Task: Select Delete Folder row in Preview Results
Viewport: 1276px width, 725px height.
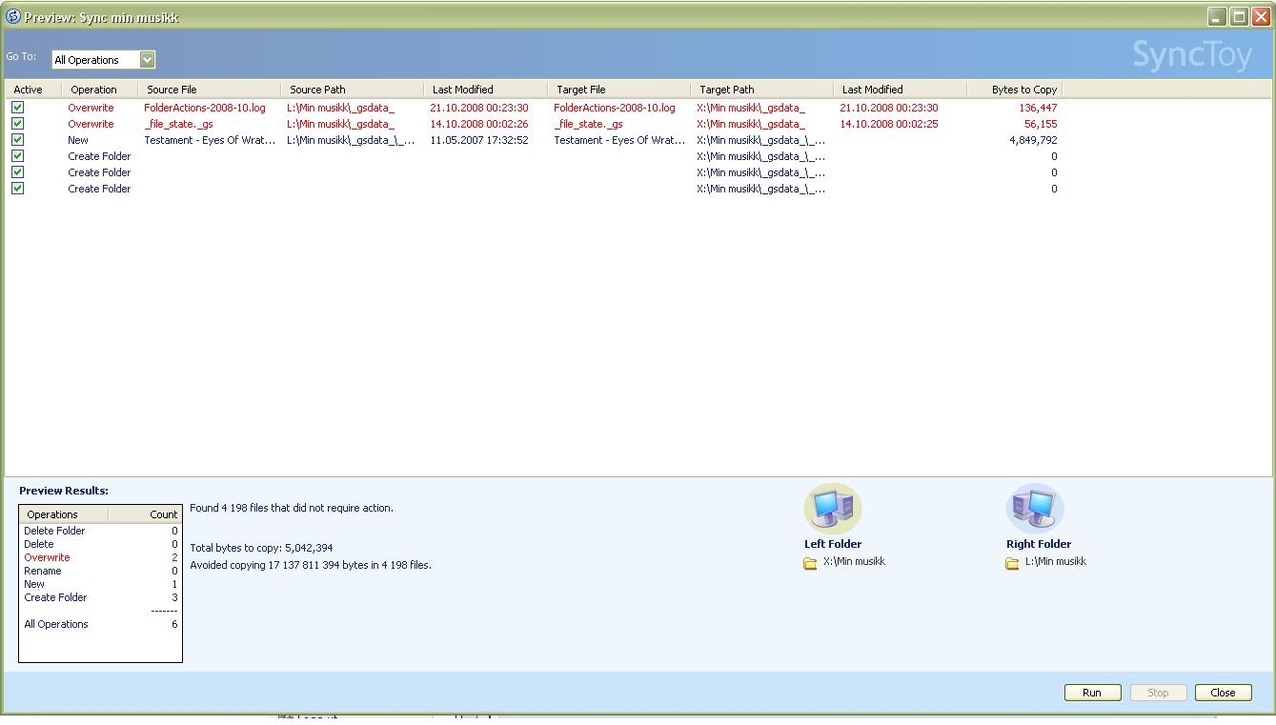Action: [x=100, y=531]
